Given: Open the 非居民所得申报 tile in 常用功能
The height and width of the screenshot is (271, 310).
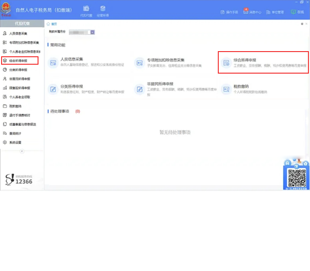Looking at the screenshot, I should click(175, 89).
